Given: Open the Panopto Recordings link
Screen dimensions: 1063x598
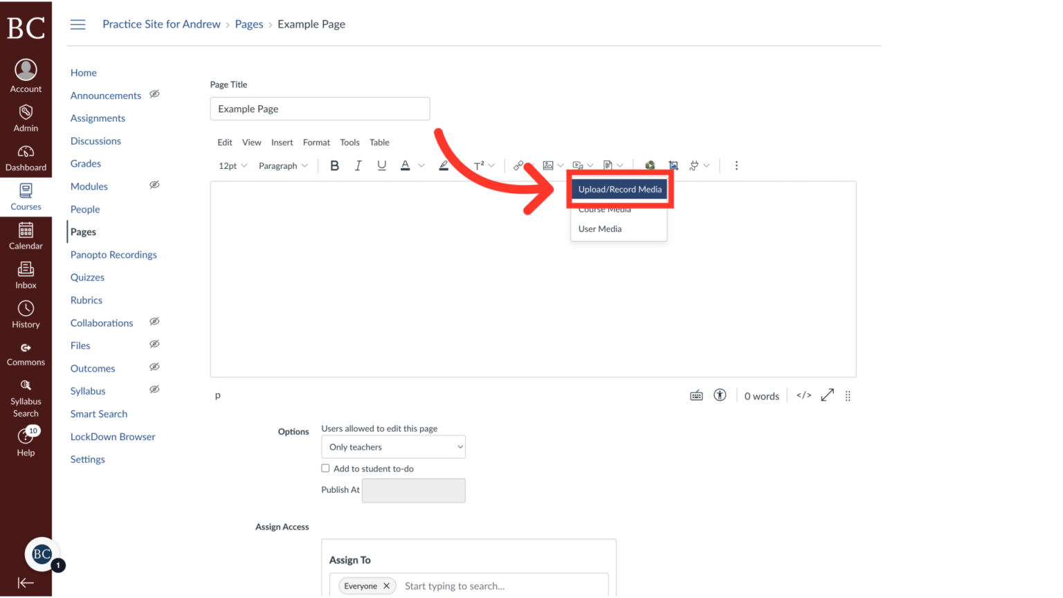Looking at the screenshot, I should click(113, 254).
